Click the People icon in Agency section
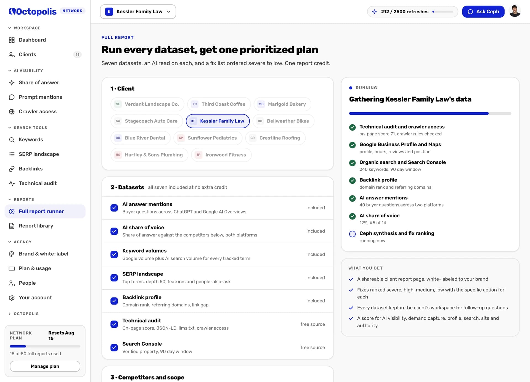Image resolution: width=530 pixels, height=382 pixels. click(x=12, y=283)
